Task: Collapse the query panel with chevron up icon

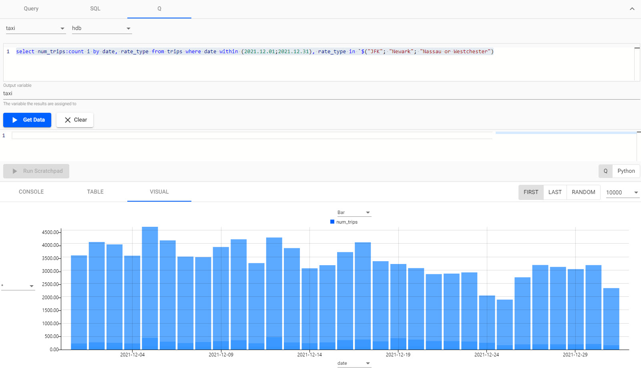Action: tap(632, 9)
